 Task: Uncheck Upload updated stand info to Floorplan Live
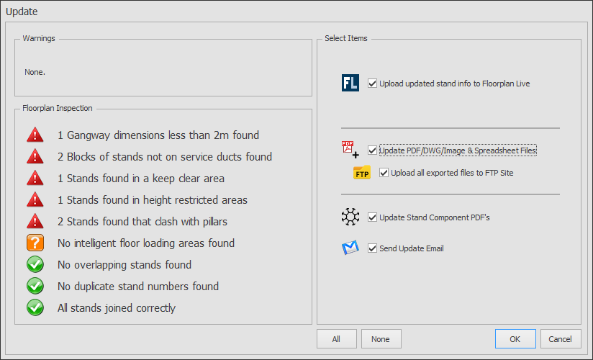pyautogui.click(x=372, y=84)
